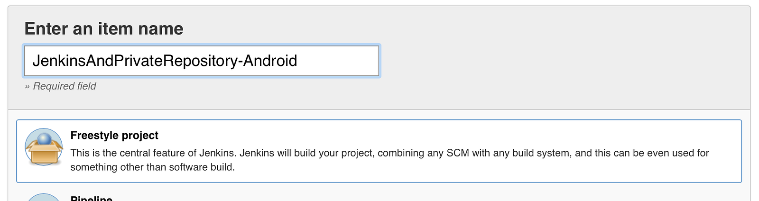Click the Freestyle project box icon

[x=44, y=147]
